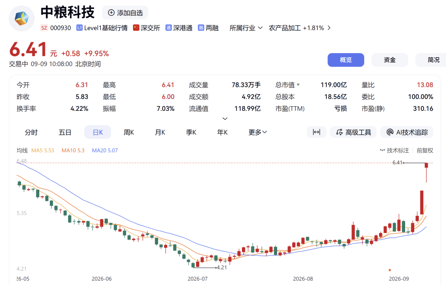The height and width of the screenshot is (285, 446).
Task: Expand more stock data with chevron
Action: tap(225, 119)
